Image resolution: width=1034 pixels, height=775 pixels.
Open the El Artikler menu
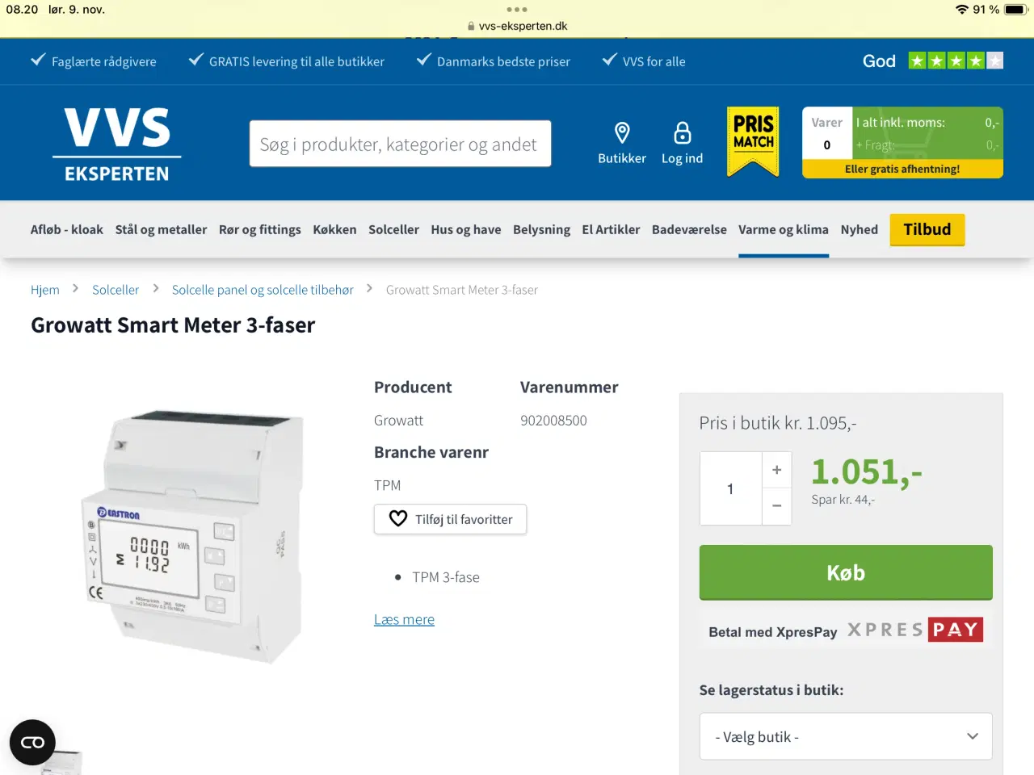point(611,229)
